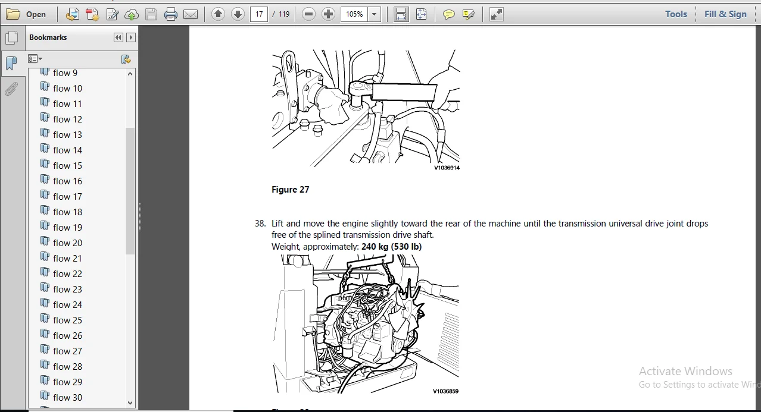Zoom in with the plus button
This screenshot has width=761, height=412.
coord(328,14)
